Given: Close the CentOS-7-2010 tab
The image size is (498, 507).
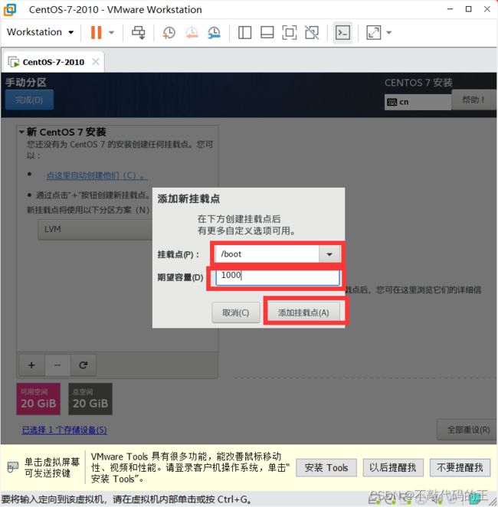Looking at the screenshot, I should coord(96,61).
